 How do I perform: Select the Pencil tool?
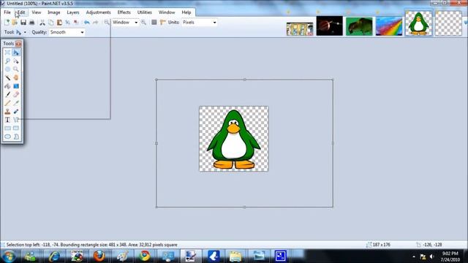point(7,103)
